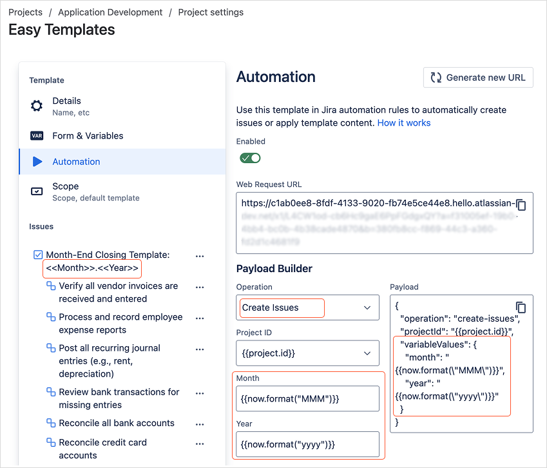Expand the Project ID dropdown
This screenshot has height=468, width=547.
307,353
